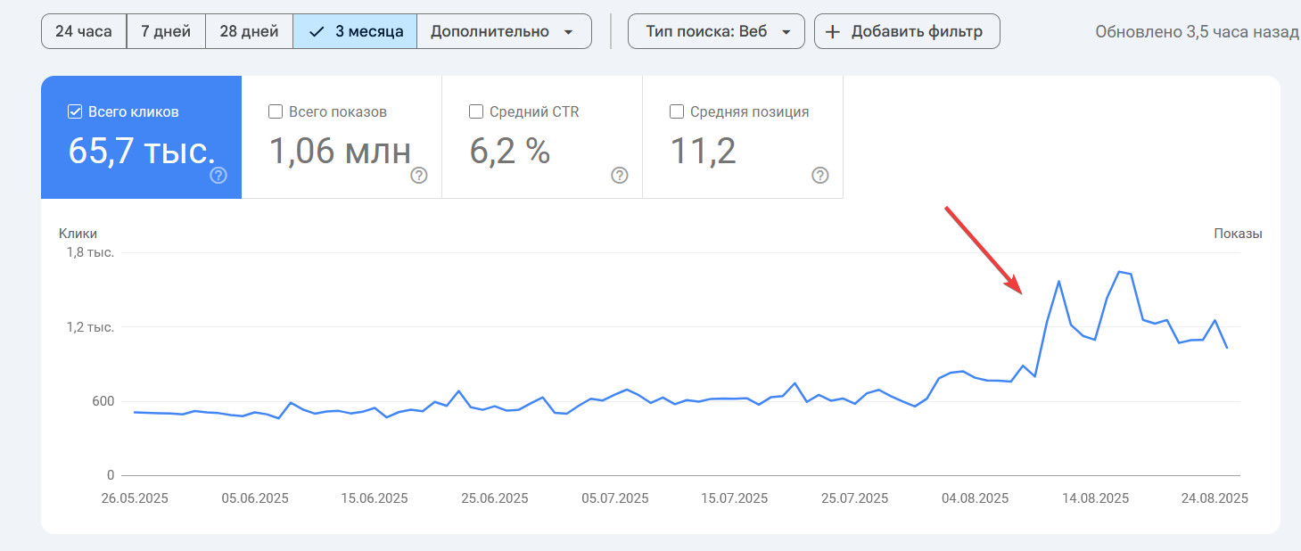
Task: Click the Добавить фильтр button
Action: tap(907, 32)
